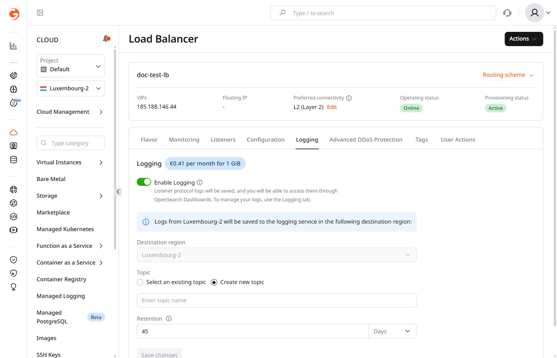Click the Type / to search field
The width and height of the screenshot is (557, 358).
point(383,13)
